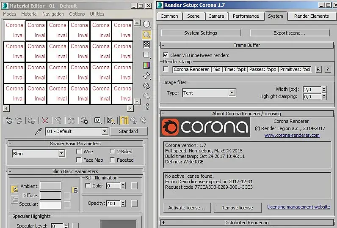Enable Face Map checkbox
This screenshot has height=228, width=337.
[79, 160]
